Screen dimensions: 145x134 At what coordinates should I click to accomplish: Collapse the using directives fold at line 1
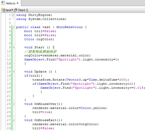click(13, 15)
